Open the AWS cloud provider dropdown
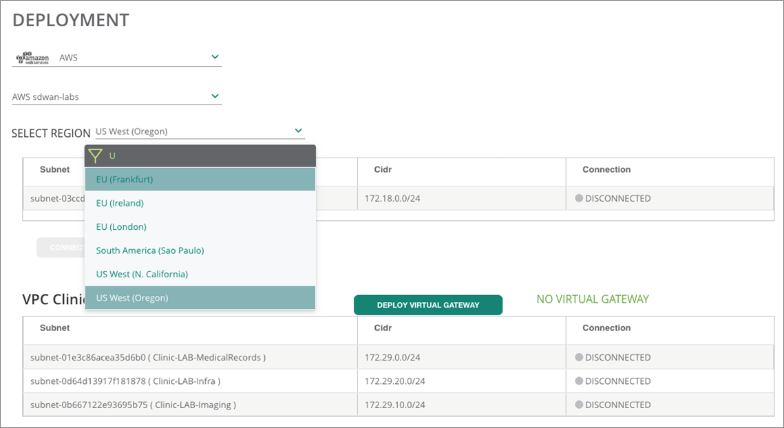784x428 pixels. [x=117, y=58]
